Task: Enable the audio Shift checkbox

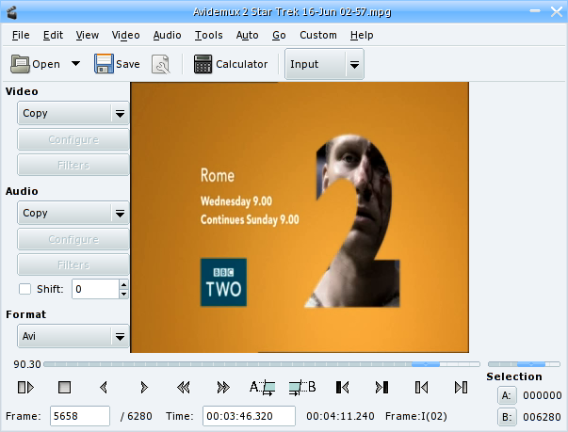Action: tap(25, 289)
